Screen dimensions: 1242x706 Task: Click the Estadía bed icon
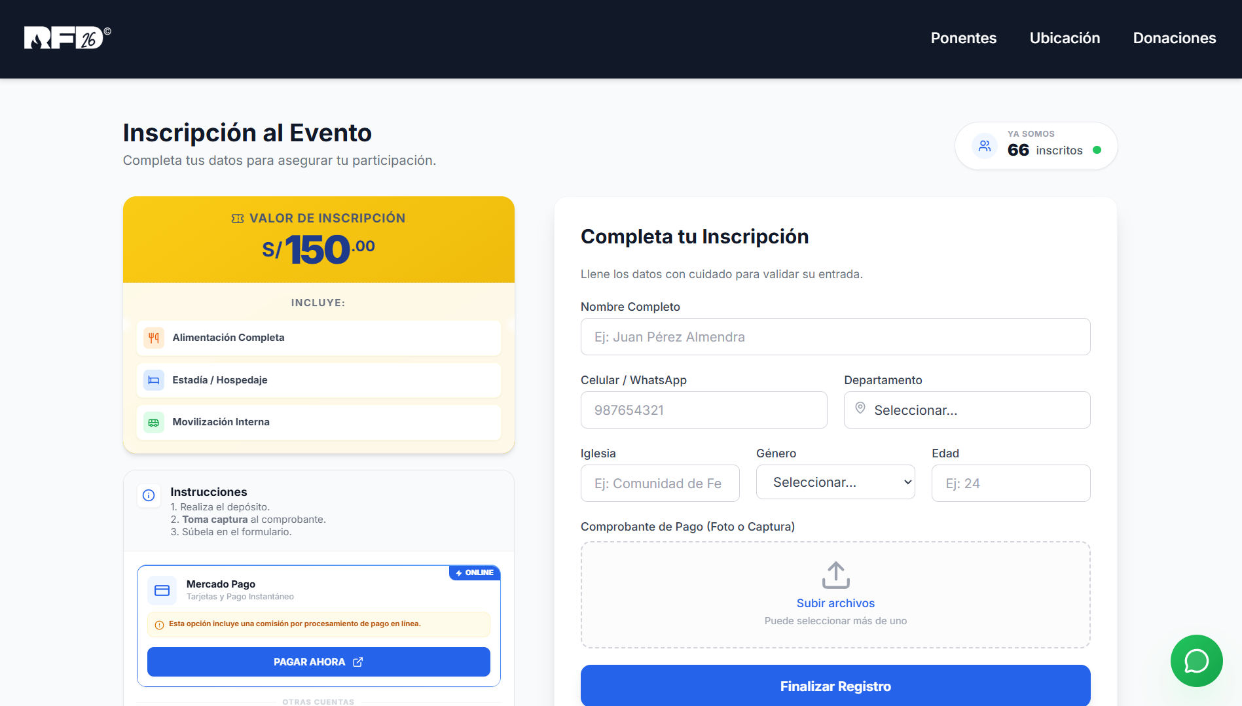[154, 380]
